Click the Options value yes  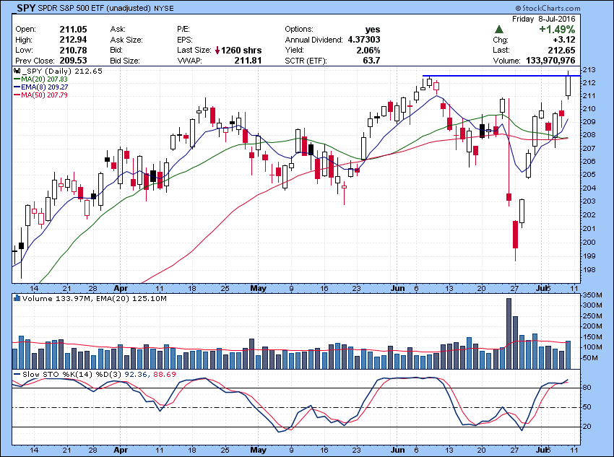[x=373, y=30]
